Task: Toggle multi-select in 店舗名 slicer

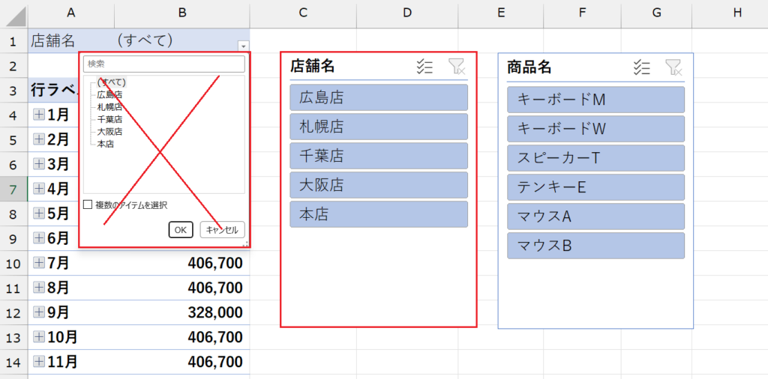Action: coord(424,67)
